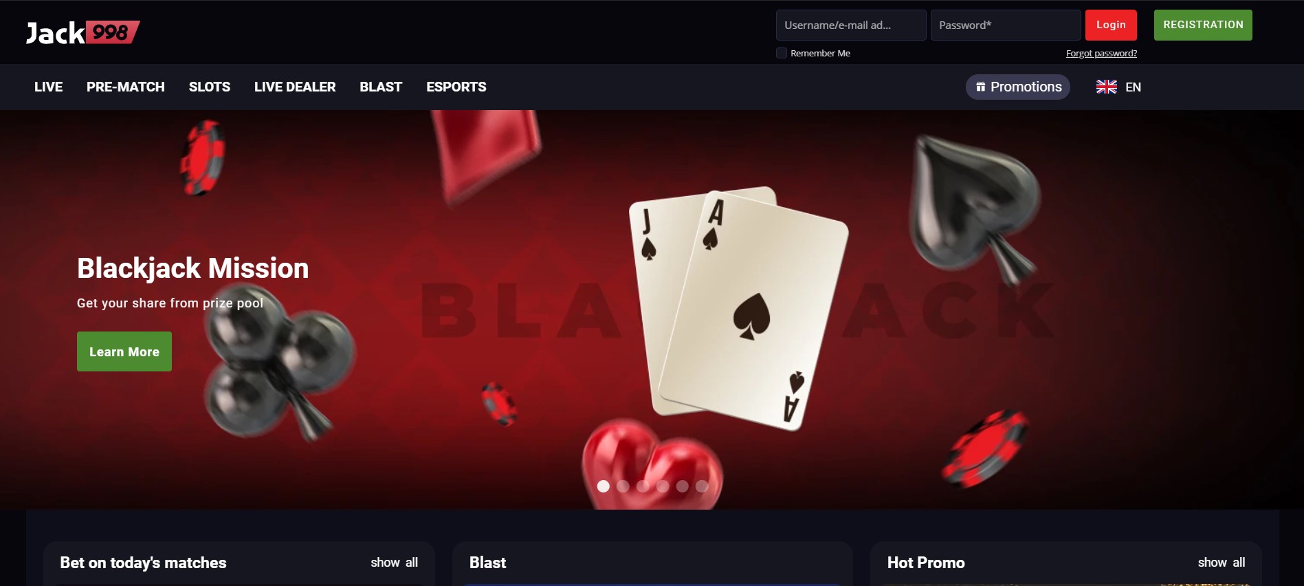Show all of today's matches

(x=394, y=562)
